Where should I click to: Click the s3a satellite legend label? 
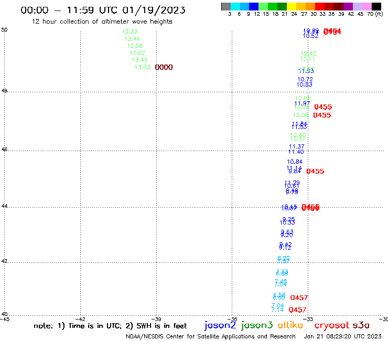pos(361,325)
